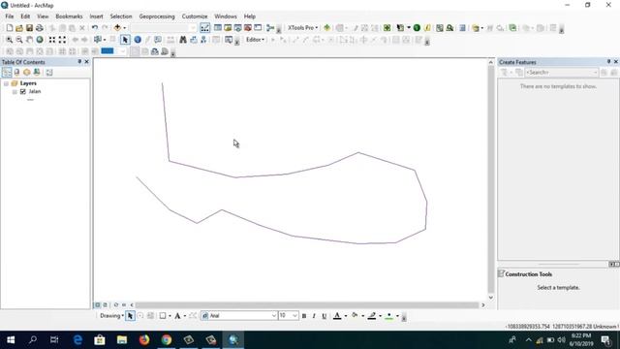Open the Find binoculars tool
This screenshot has height=349, width=620.
[183, 40]
